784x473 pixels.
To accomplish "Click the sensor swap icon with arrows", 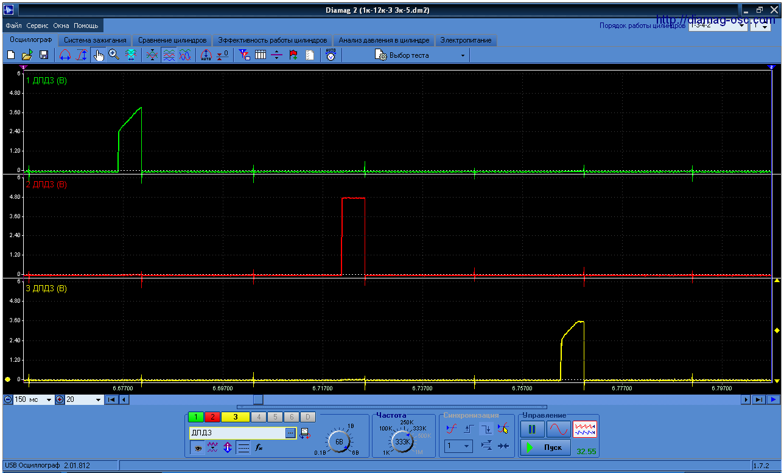I will tap(305, 433).
